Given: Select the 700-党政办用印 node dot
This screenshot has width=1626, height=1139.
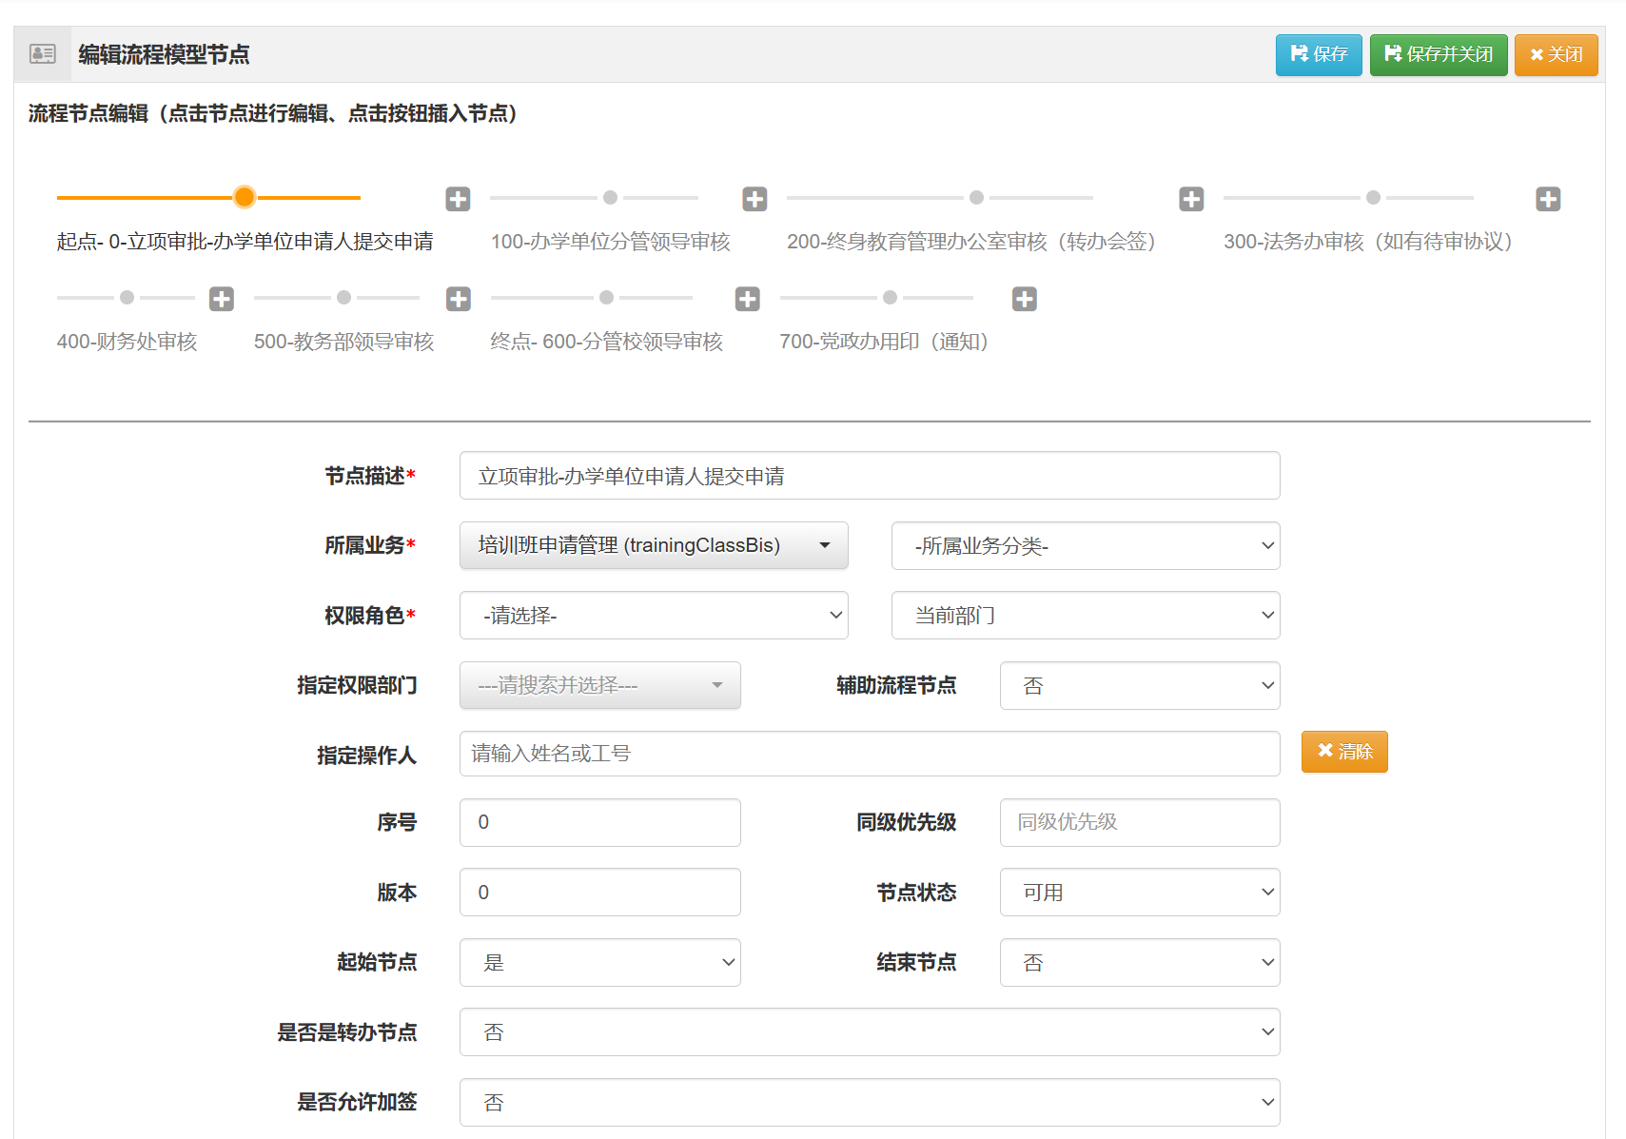Looking at the screenshot, I should coord(890,297).
